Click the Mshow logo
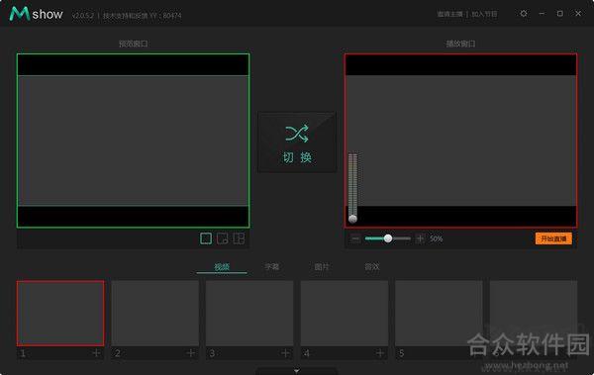Image resolution: width=594 pixels, height=375 pixels. (37, 14)
